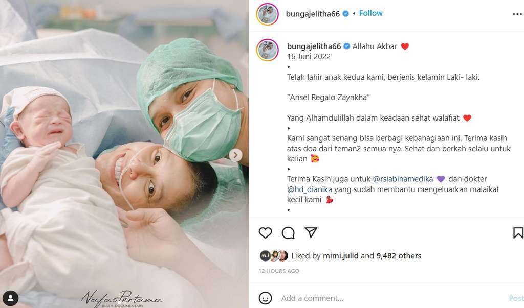The height and width of the screenshot is (308, 524).
Task: Click the Add a comment field
Action: tap(391, 298)
